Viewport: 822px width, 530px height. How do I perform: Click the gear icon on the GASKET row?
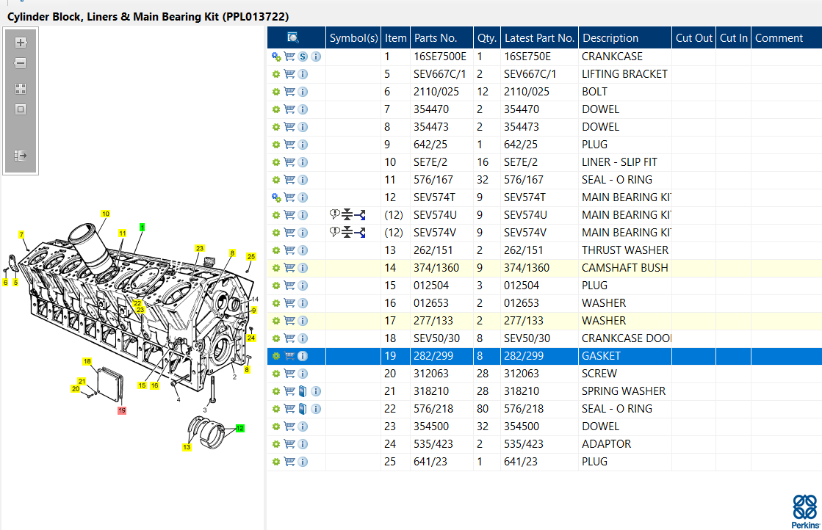point(276,356)
